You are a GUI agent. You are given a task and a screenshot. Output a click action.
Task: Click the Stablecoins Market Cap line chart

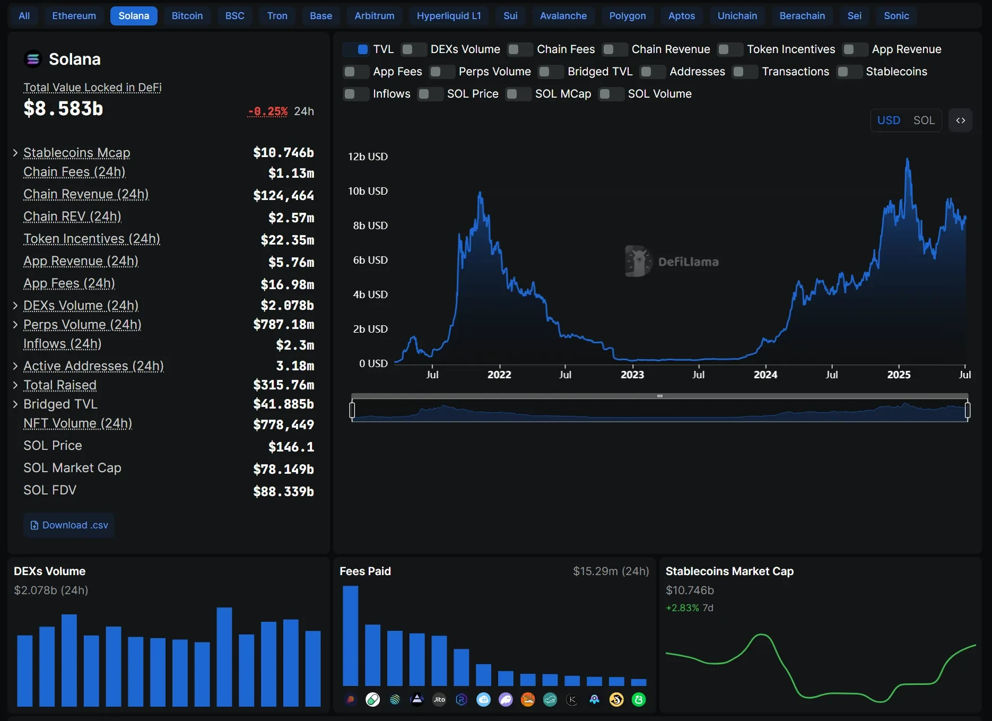point(821,668)
